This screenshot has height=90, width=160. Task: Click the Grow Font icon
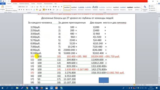point(32,7)
